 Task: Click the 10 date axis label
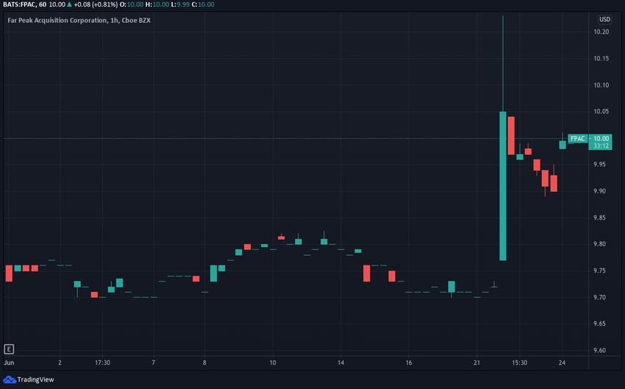pos(273,363)
